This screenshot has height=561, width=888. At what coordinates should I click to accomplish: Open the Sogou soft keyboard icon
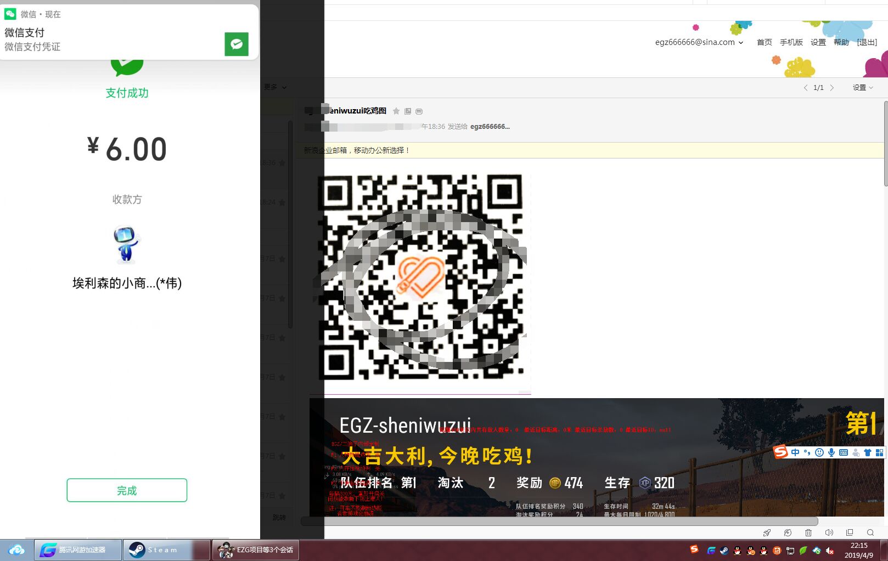pyautogui.click(x=844, y=452)
